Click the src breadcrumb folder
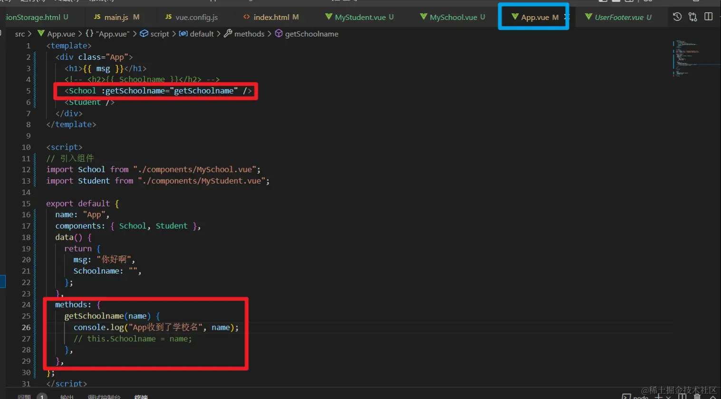 (20, 34)
